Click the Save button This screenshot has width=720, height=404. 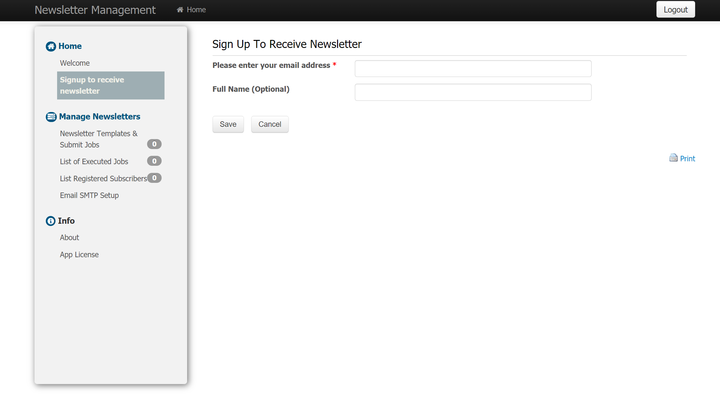(x=228, y=124)
